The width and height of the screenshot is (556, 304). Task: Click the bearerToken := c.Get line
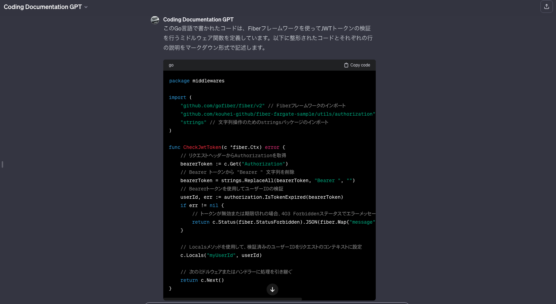(234, 164)
